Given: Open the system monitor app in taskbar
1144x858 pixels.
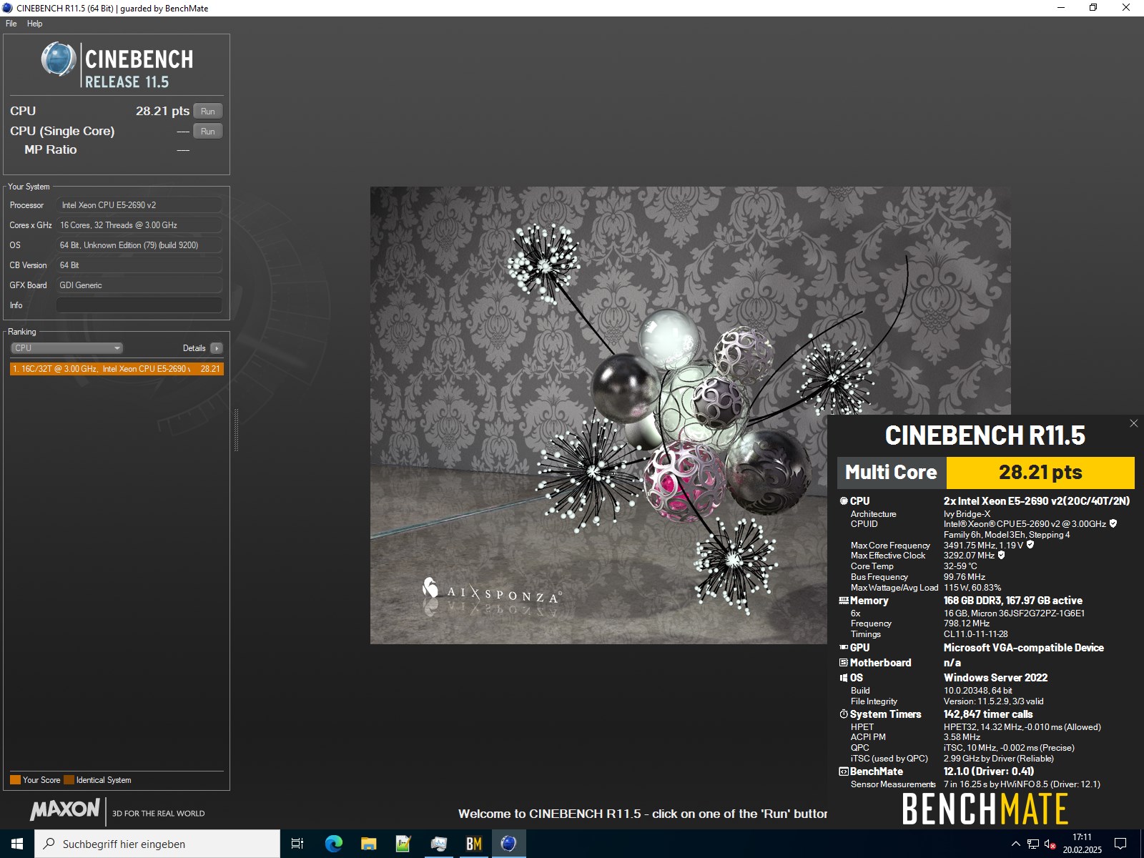Looking at the screenshot, I should (438, 844).
